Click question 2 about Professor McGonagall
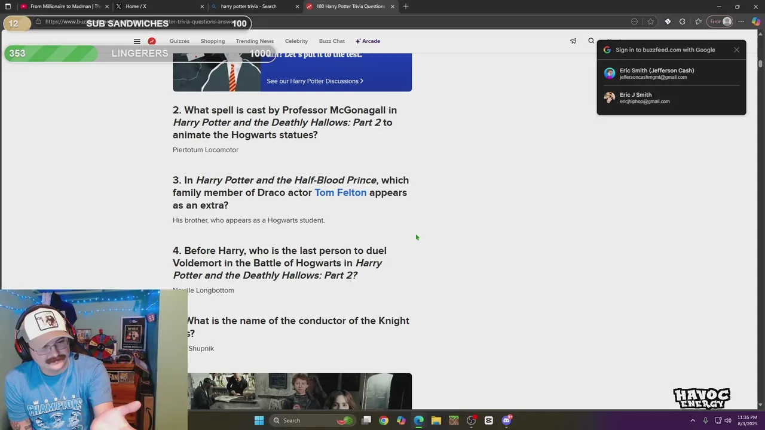Viewport: 765px width, 430px height. pos(285,122)
